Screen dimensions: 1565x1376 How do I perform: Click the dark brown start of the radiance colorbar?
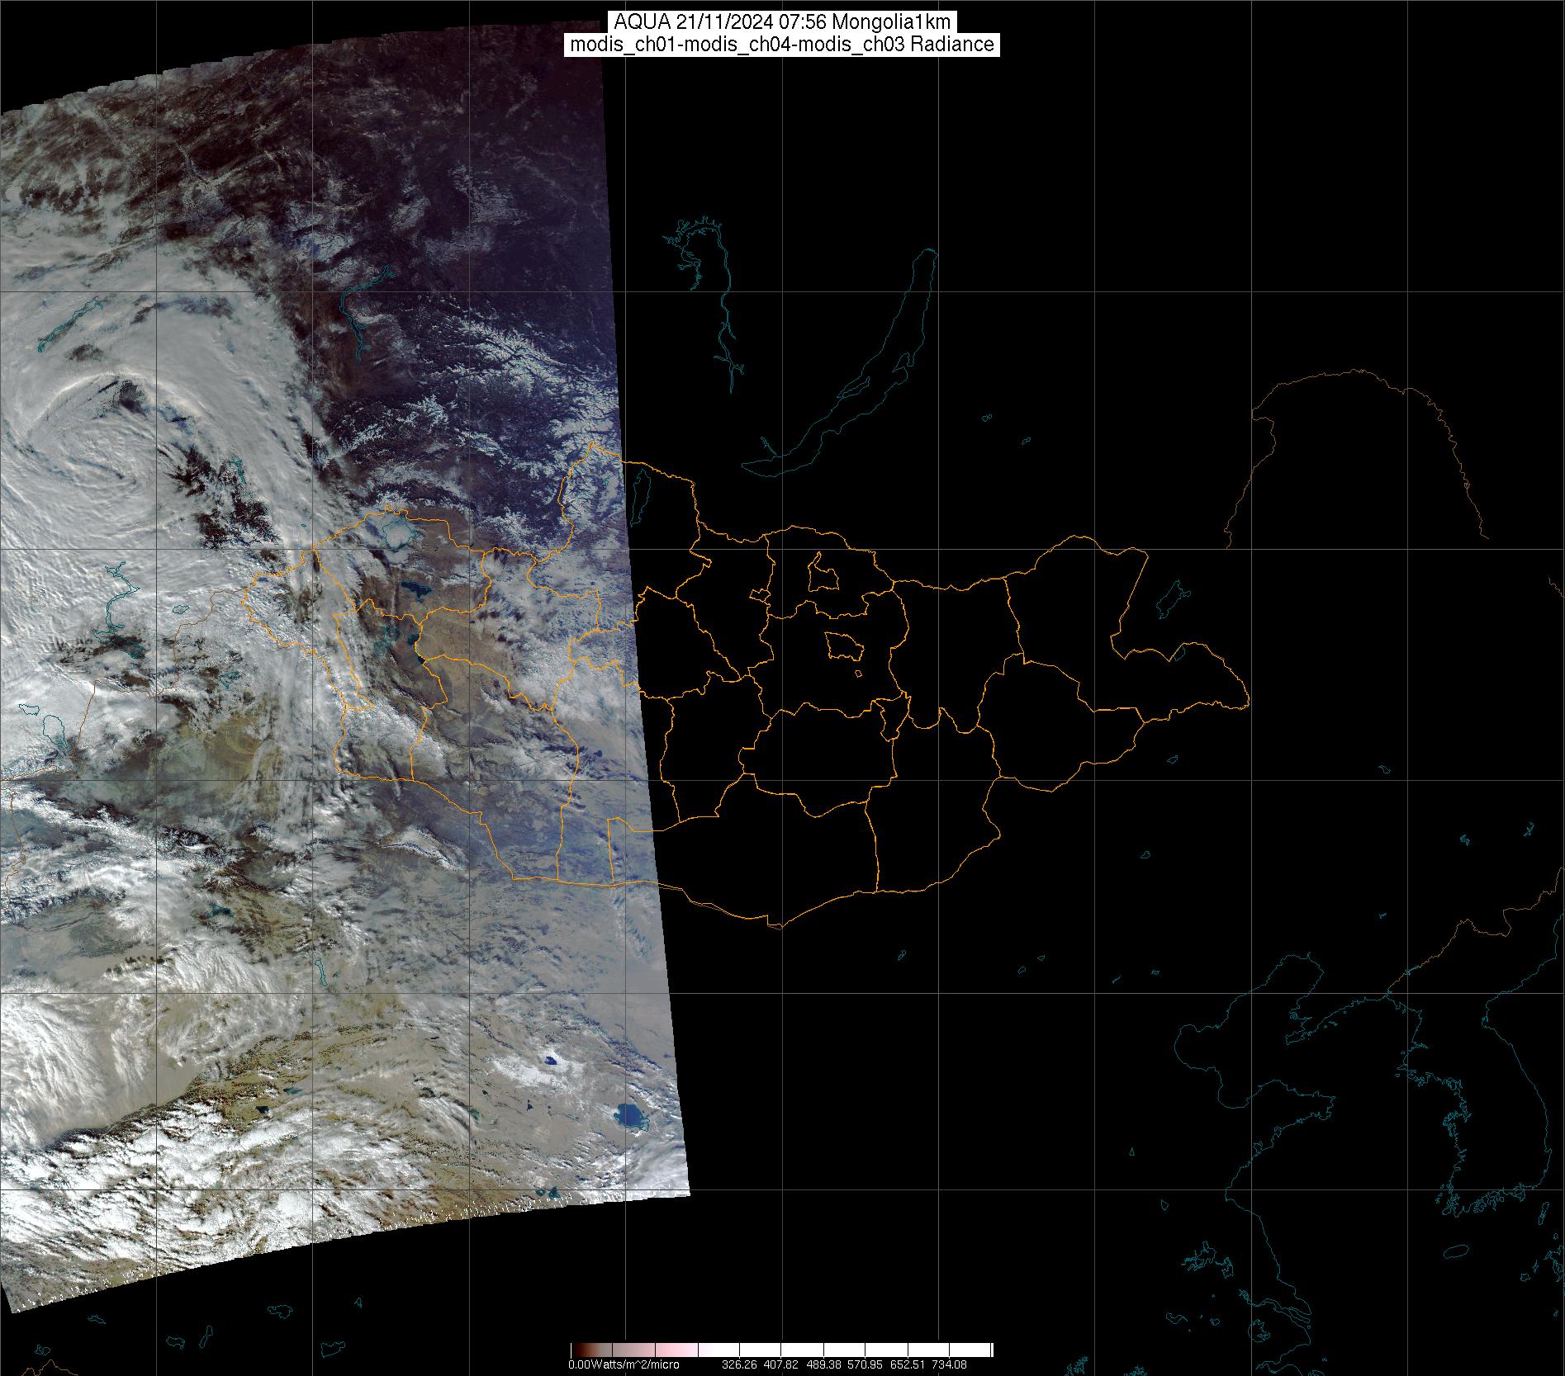pyautogui.click(x=578, y=1350)
